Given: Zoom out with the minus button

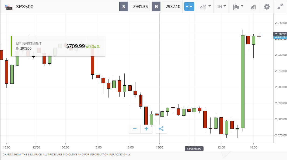Looking at the screenshot, I should coord(135,129).
